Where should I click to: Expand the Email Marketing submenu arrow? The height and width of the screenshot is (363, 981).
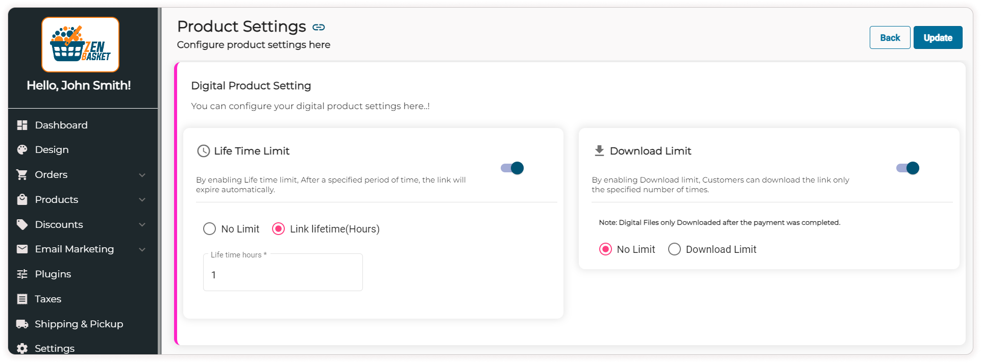click(x=142, y=249)
